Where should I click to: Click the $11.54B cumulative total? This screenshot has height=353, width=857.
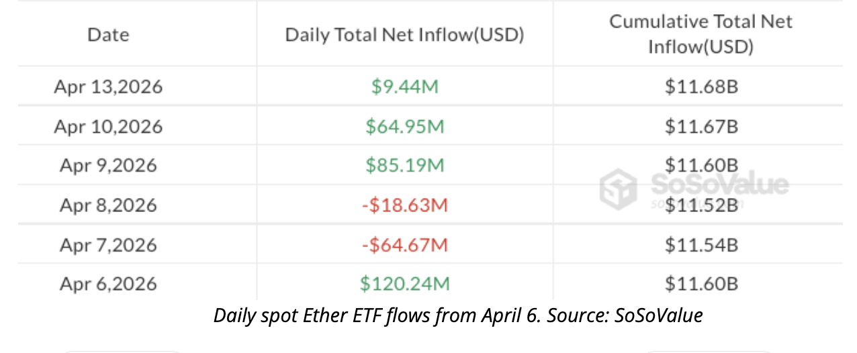(x=701, y=244)
